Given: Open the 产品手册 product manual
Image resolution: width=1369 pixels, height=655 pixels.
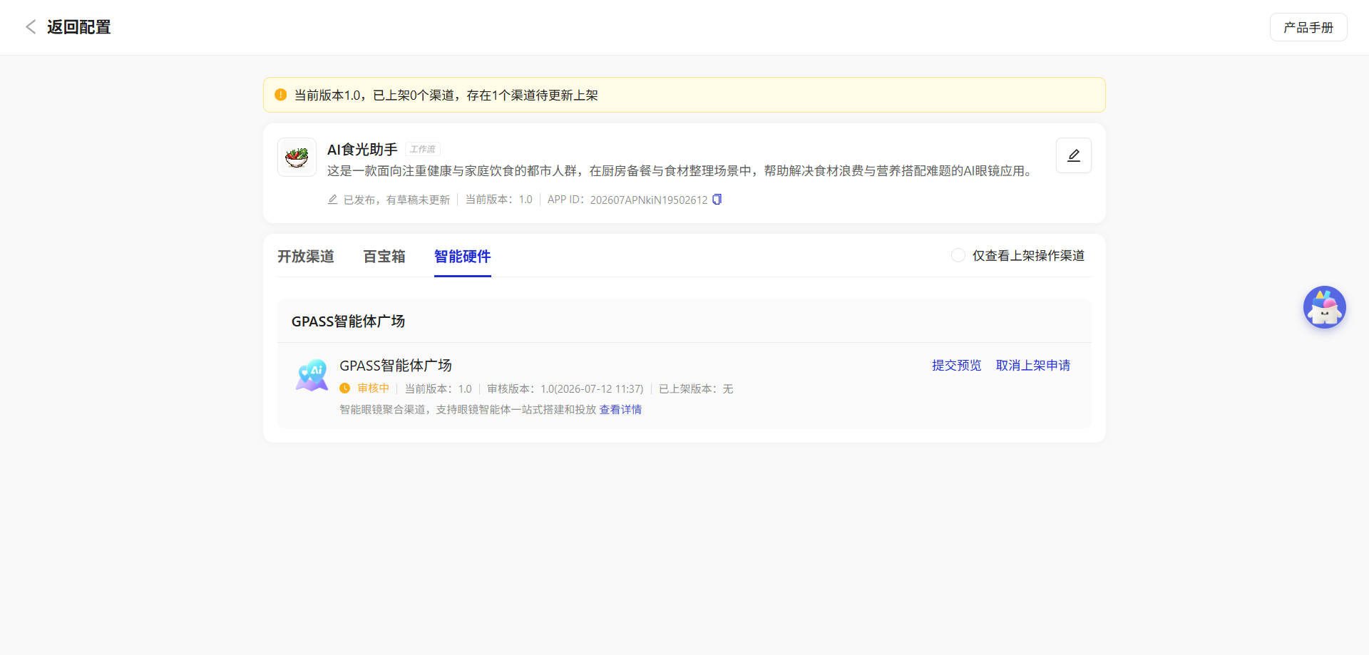Looking at the screenshot, I should tap(1308, 27).
